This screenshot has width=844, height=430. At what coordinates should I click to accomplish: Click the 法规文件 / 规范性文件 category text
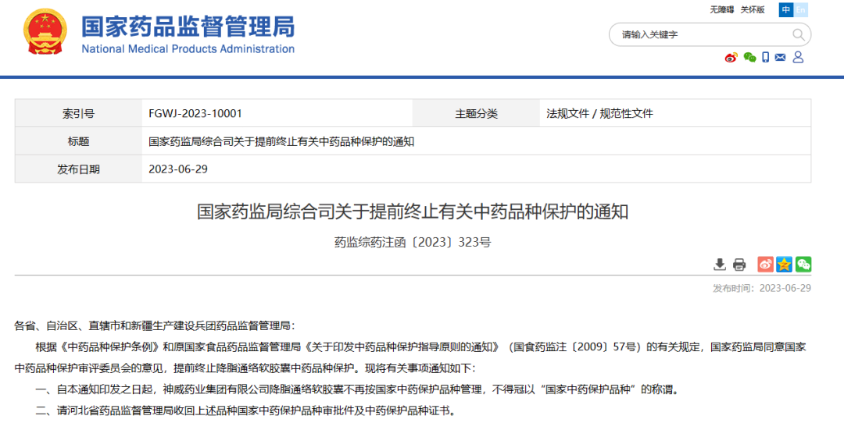[599, 113]
